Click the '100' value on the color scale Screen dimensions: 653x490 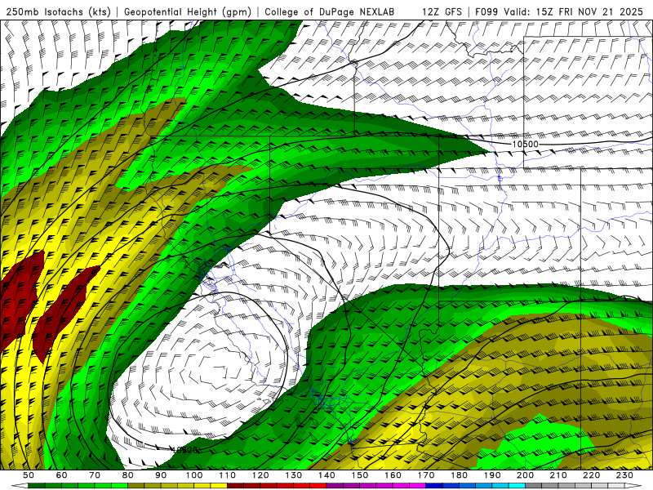194,475
